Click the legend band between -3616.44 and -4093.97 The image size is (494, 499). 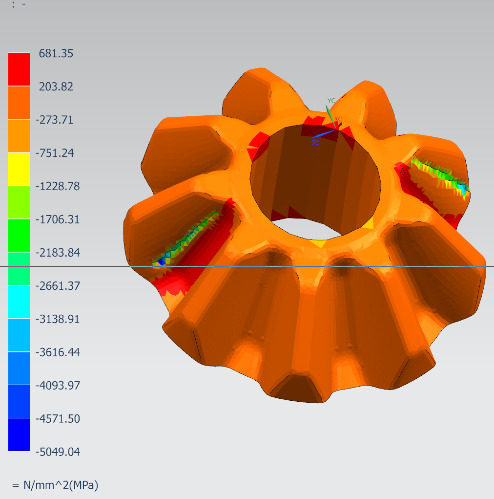[19, 368]
